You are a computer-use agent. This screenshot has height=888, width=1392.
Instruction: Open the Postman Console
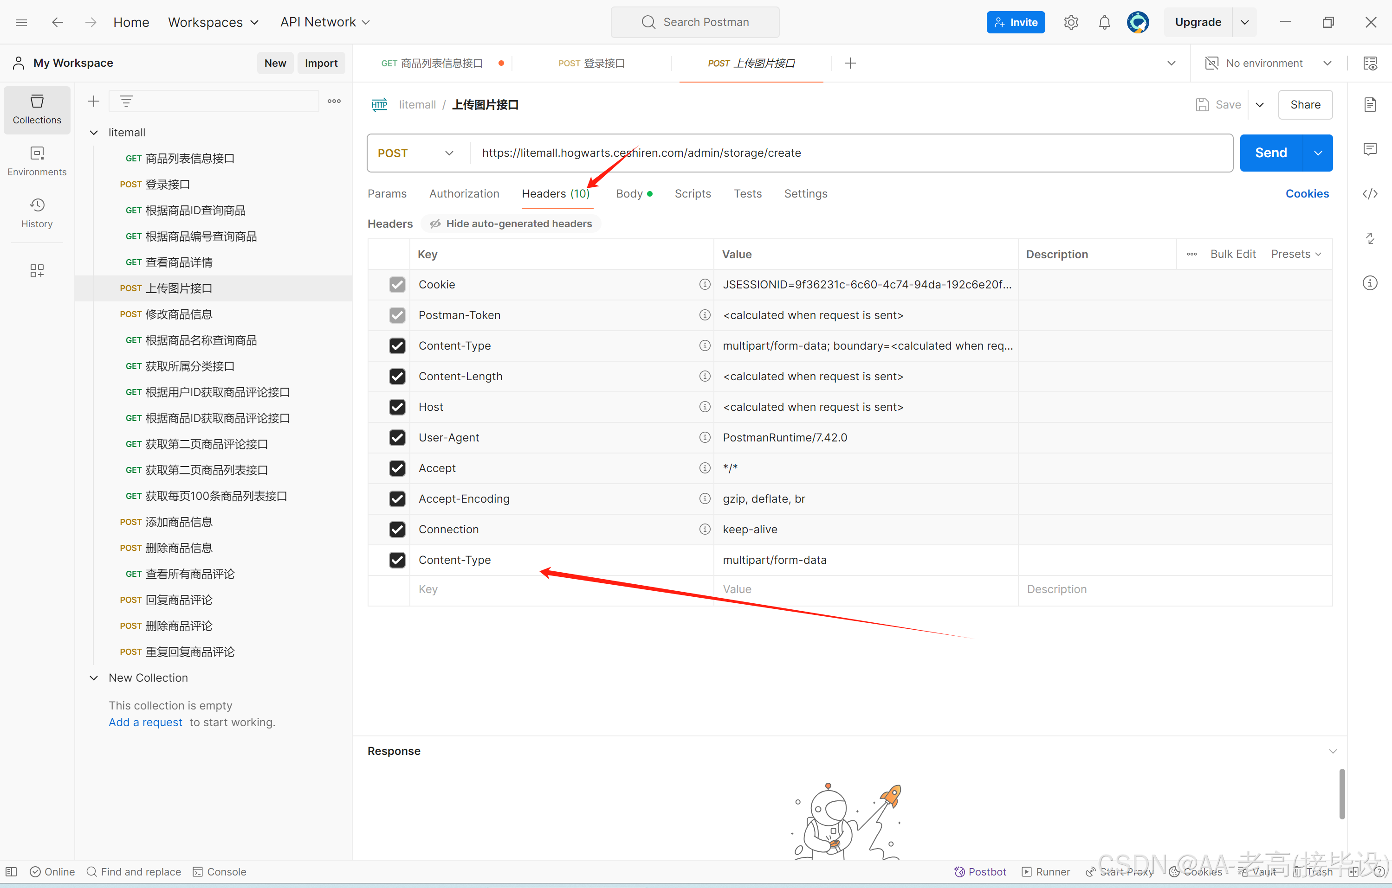click(219, 872)
